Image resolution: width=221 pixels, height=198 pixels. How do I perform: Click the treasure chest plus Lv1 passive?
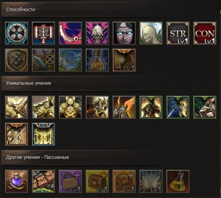(97, 181)
